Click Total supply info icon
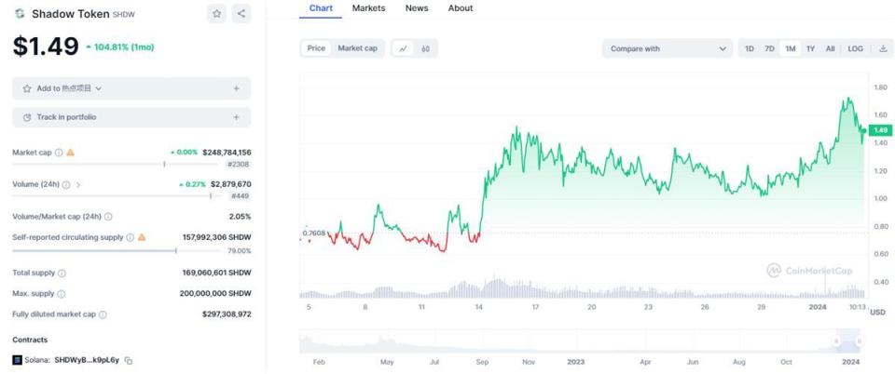Viewport: 895px width, 374px height. [62, 274]
